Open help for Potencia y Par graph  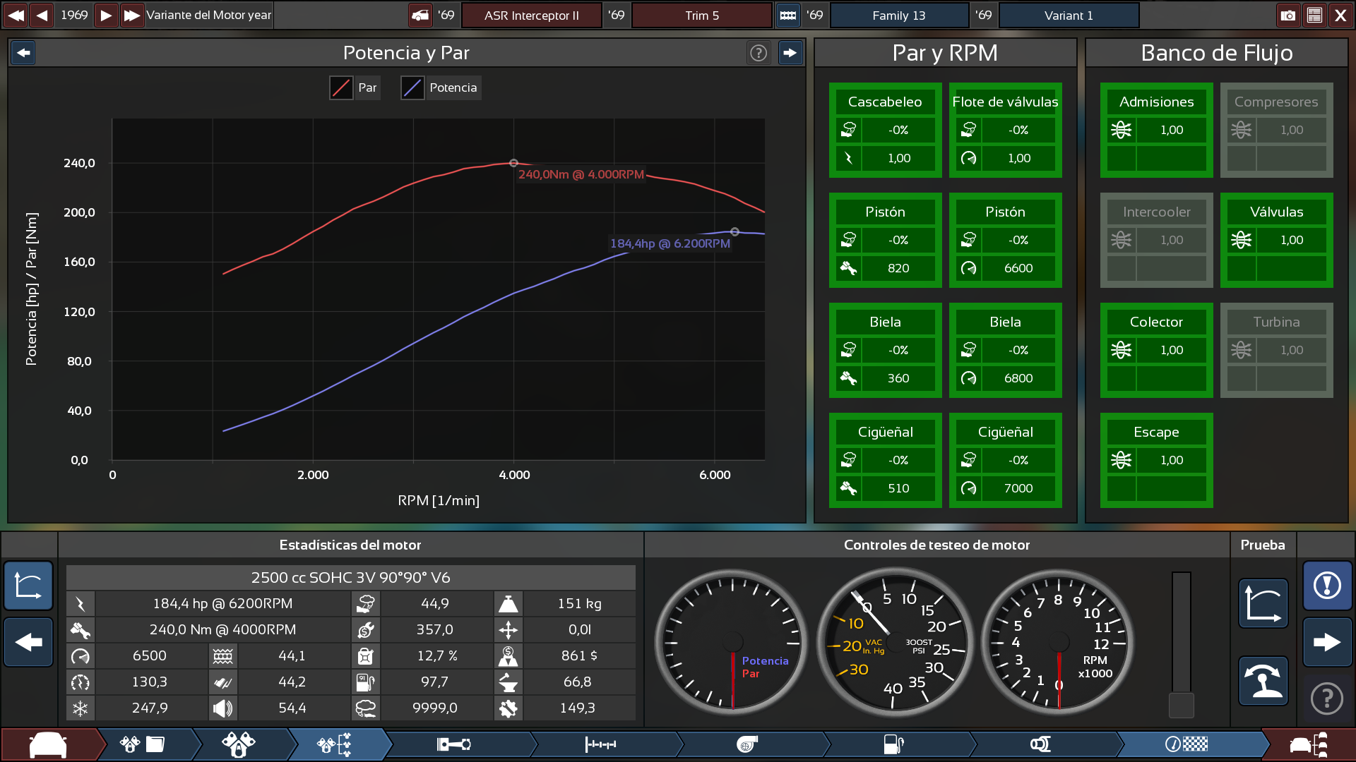click(x=759, y=53)
